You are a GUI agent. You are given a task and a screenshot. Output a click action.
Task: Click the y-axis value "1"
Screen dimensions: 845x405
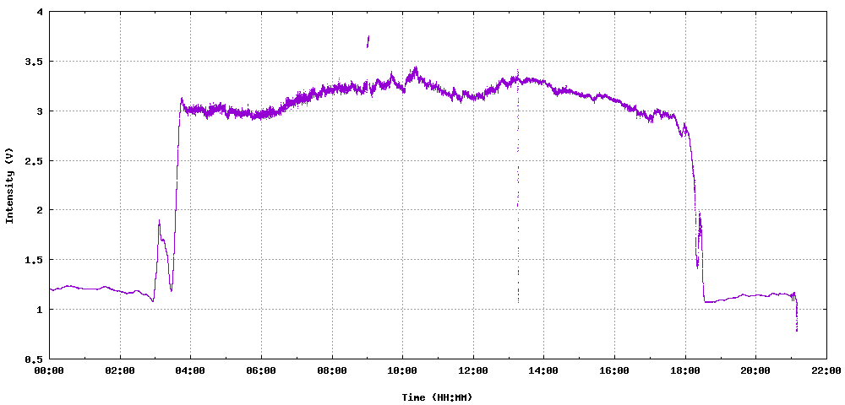(x=41, y=310)
